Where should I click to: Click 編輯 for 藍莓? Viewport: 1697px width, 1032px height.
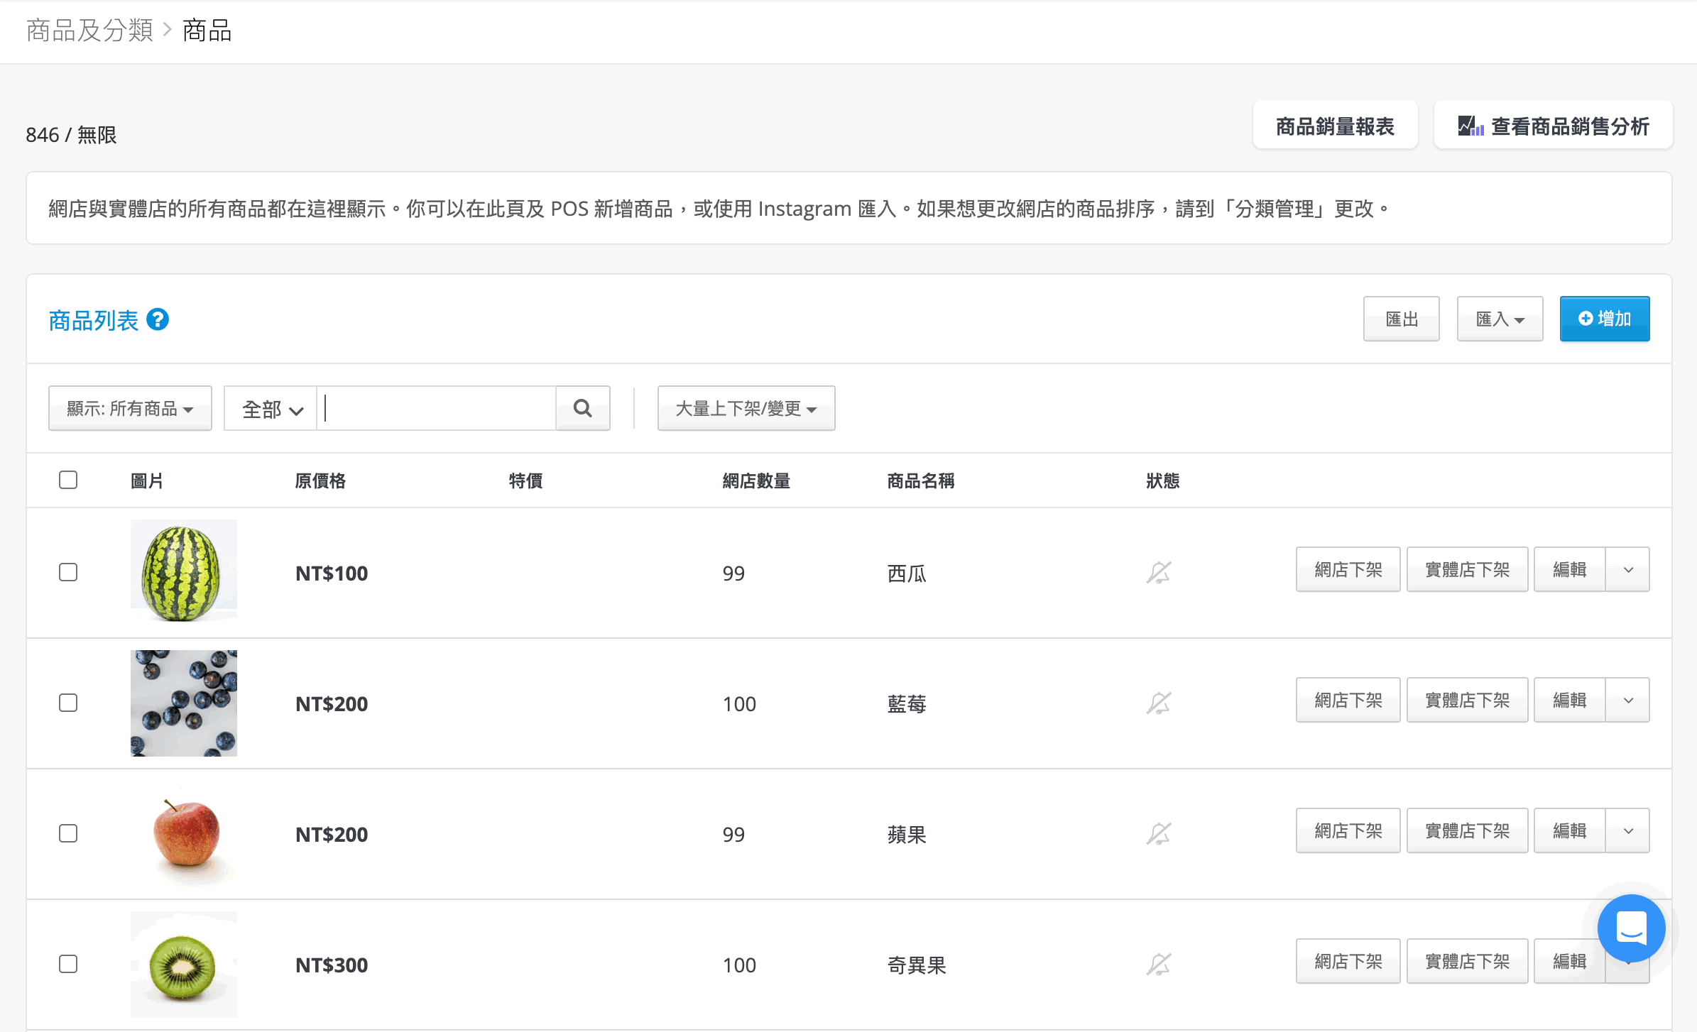pyautogui.click(x=1569, y=700)
